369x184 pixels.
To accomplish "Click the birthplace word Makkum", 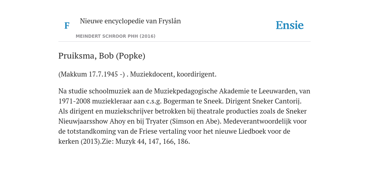I will pos(74,74).
